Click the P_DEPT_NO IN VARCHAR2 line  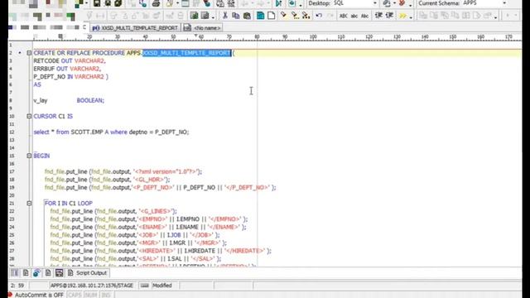(x=71, y=77)
